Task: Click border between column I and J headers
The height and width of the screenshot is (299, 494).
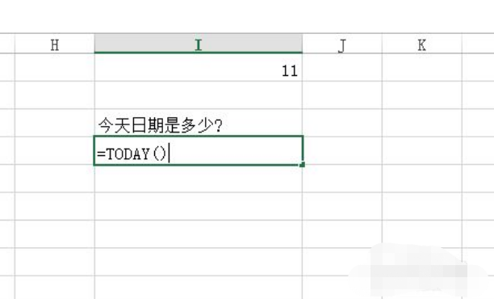Action: 303,44
